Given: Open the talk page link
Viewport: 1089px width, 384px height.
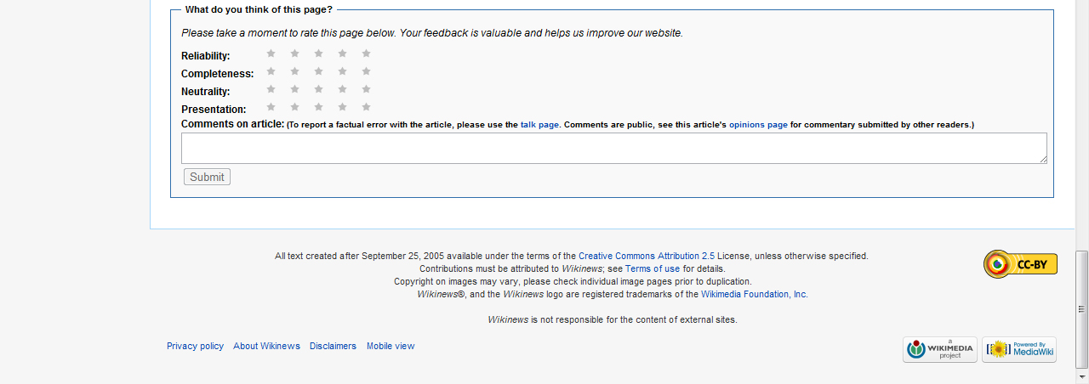Looking at the screenshot, I should click(x=539, y=125).
